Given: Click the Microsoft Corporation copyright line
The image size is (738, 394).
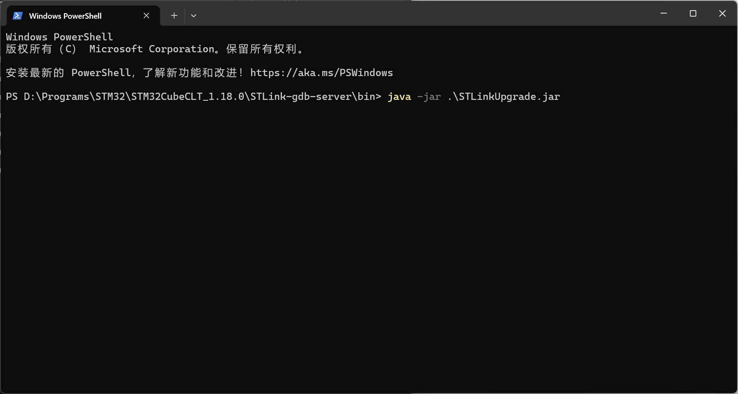Looking at the screenshot, I should tap(155, 49).
